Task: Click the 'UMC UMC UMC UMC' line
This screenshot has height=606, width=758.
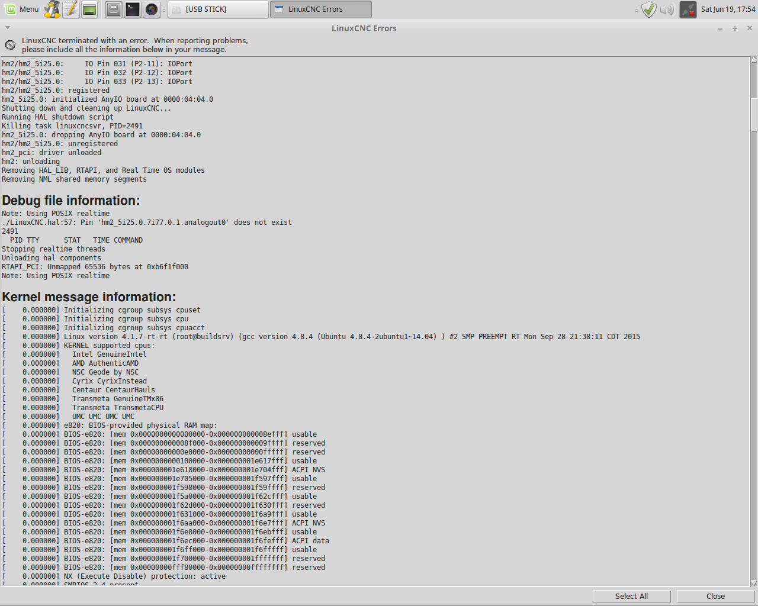Action: point(68,417)
